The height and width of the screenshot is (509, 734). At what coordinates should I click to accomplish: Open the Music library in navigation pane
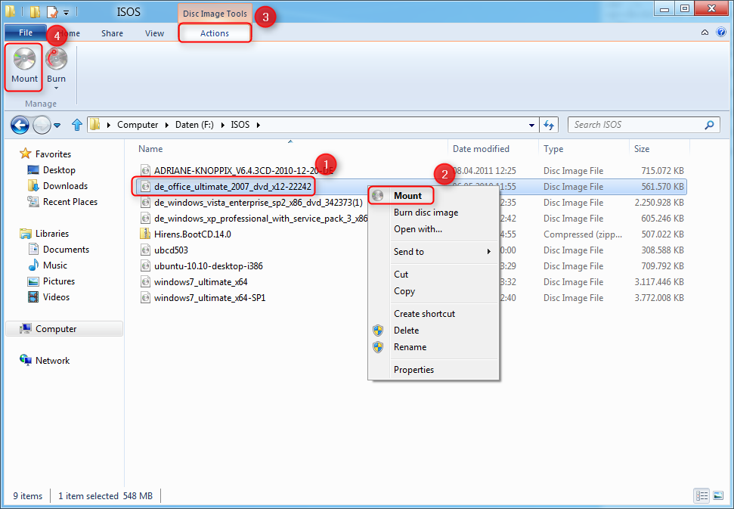48,265
